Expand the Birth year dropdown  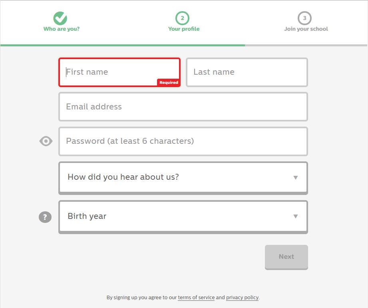point(183,217)
